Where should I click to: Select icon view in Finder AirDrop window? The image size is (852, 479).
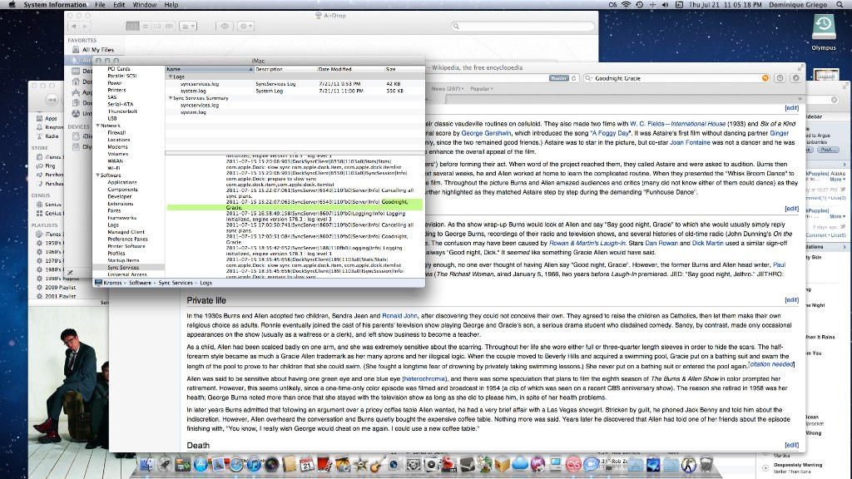(132, 26)
